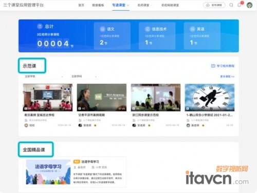
Task: Click the 总计 calendar icon
Action: (x=40, y=26)
